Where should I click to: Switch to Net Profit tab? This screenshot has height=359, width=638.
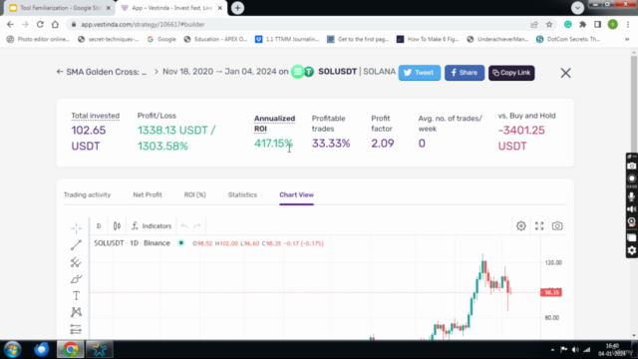[x=148, y=195]
